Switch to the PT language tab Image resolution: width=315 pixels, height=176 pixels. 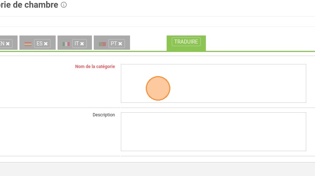point(112,42)
